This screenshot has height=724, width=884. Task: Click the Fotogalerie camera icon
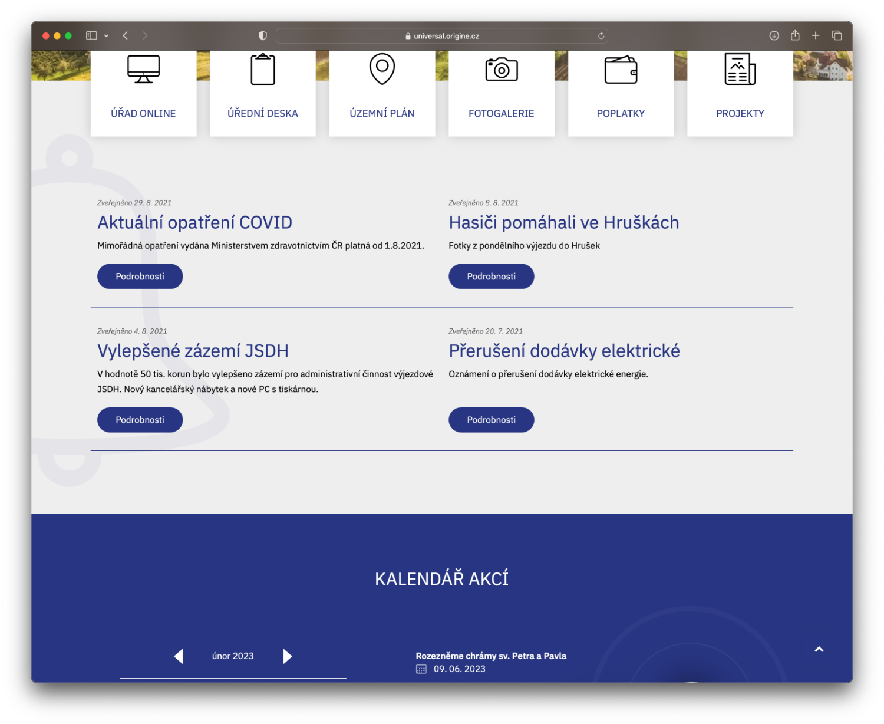[501, 70]
